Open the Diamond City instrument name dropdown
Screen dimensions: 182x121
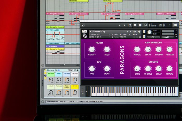[x=90, y=31]
